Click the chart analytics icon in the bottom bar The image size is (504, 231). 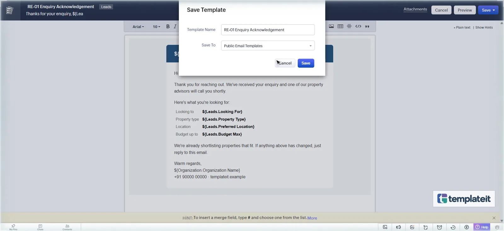[412, 227]
